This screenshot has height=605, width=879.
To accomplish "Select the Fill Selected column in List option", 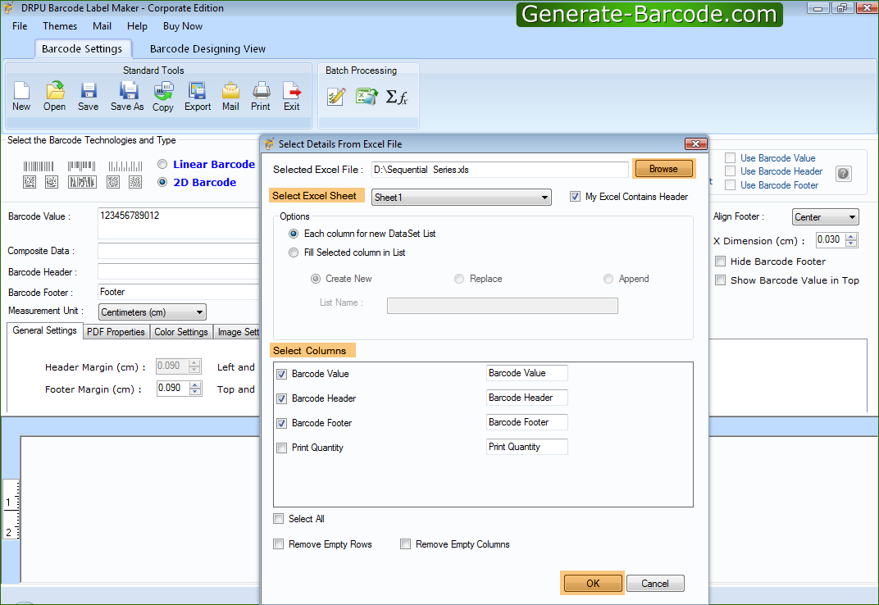I will pos(293,252).
